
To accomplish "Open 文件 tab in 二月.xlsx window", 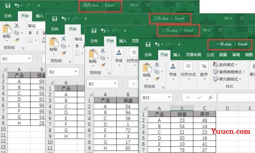I will 94,41.
